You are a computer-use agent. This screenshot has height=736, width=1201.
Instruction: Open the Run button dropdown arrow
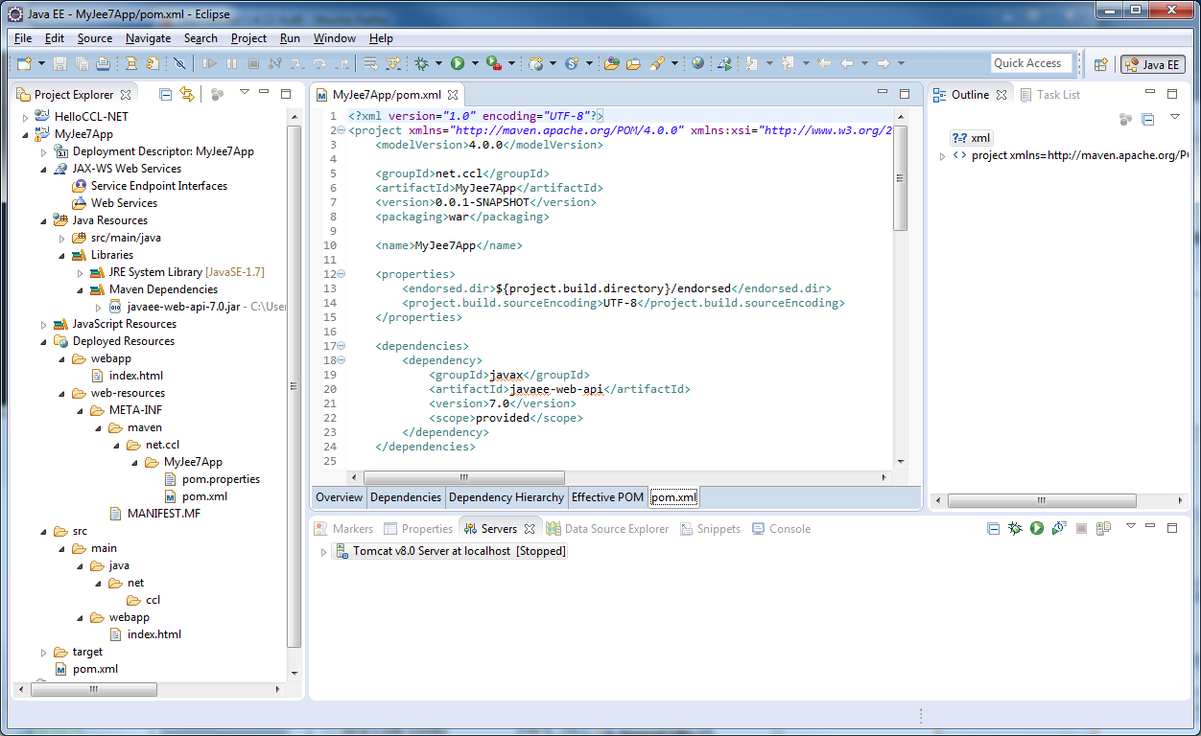tap(475, 63)
